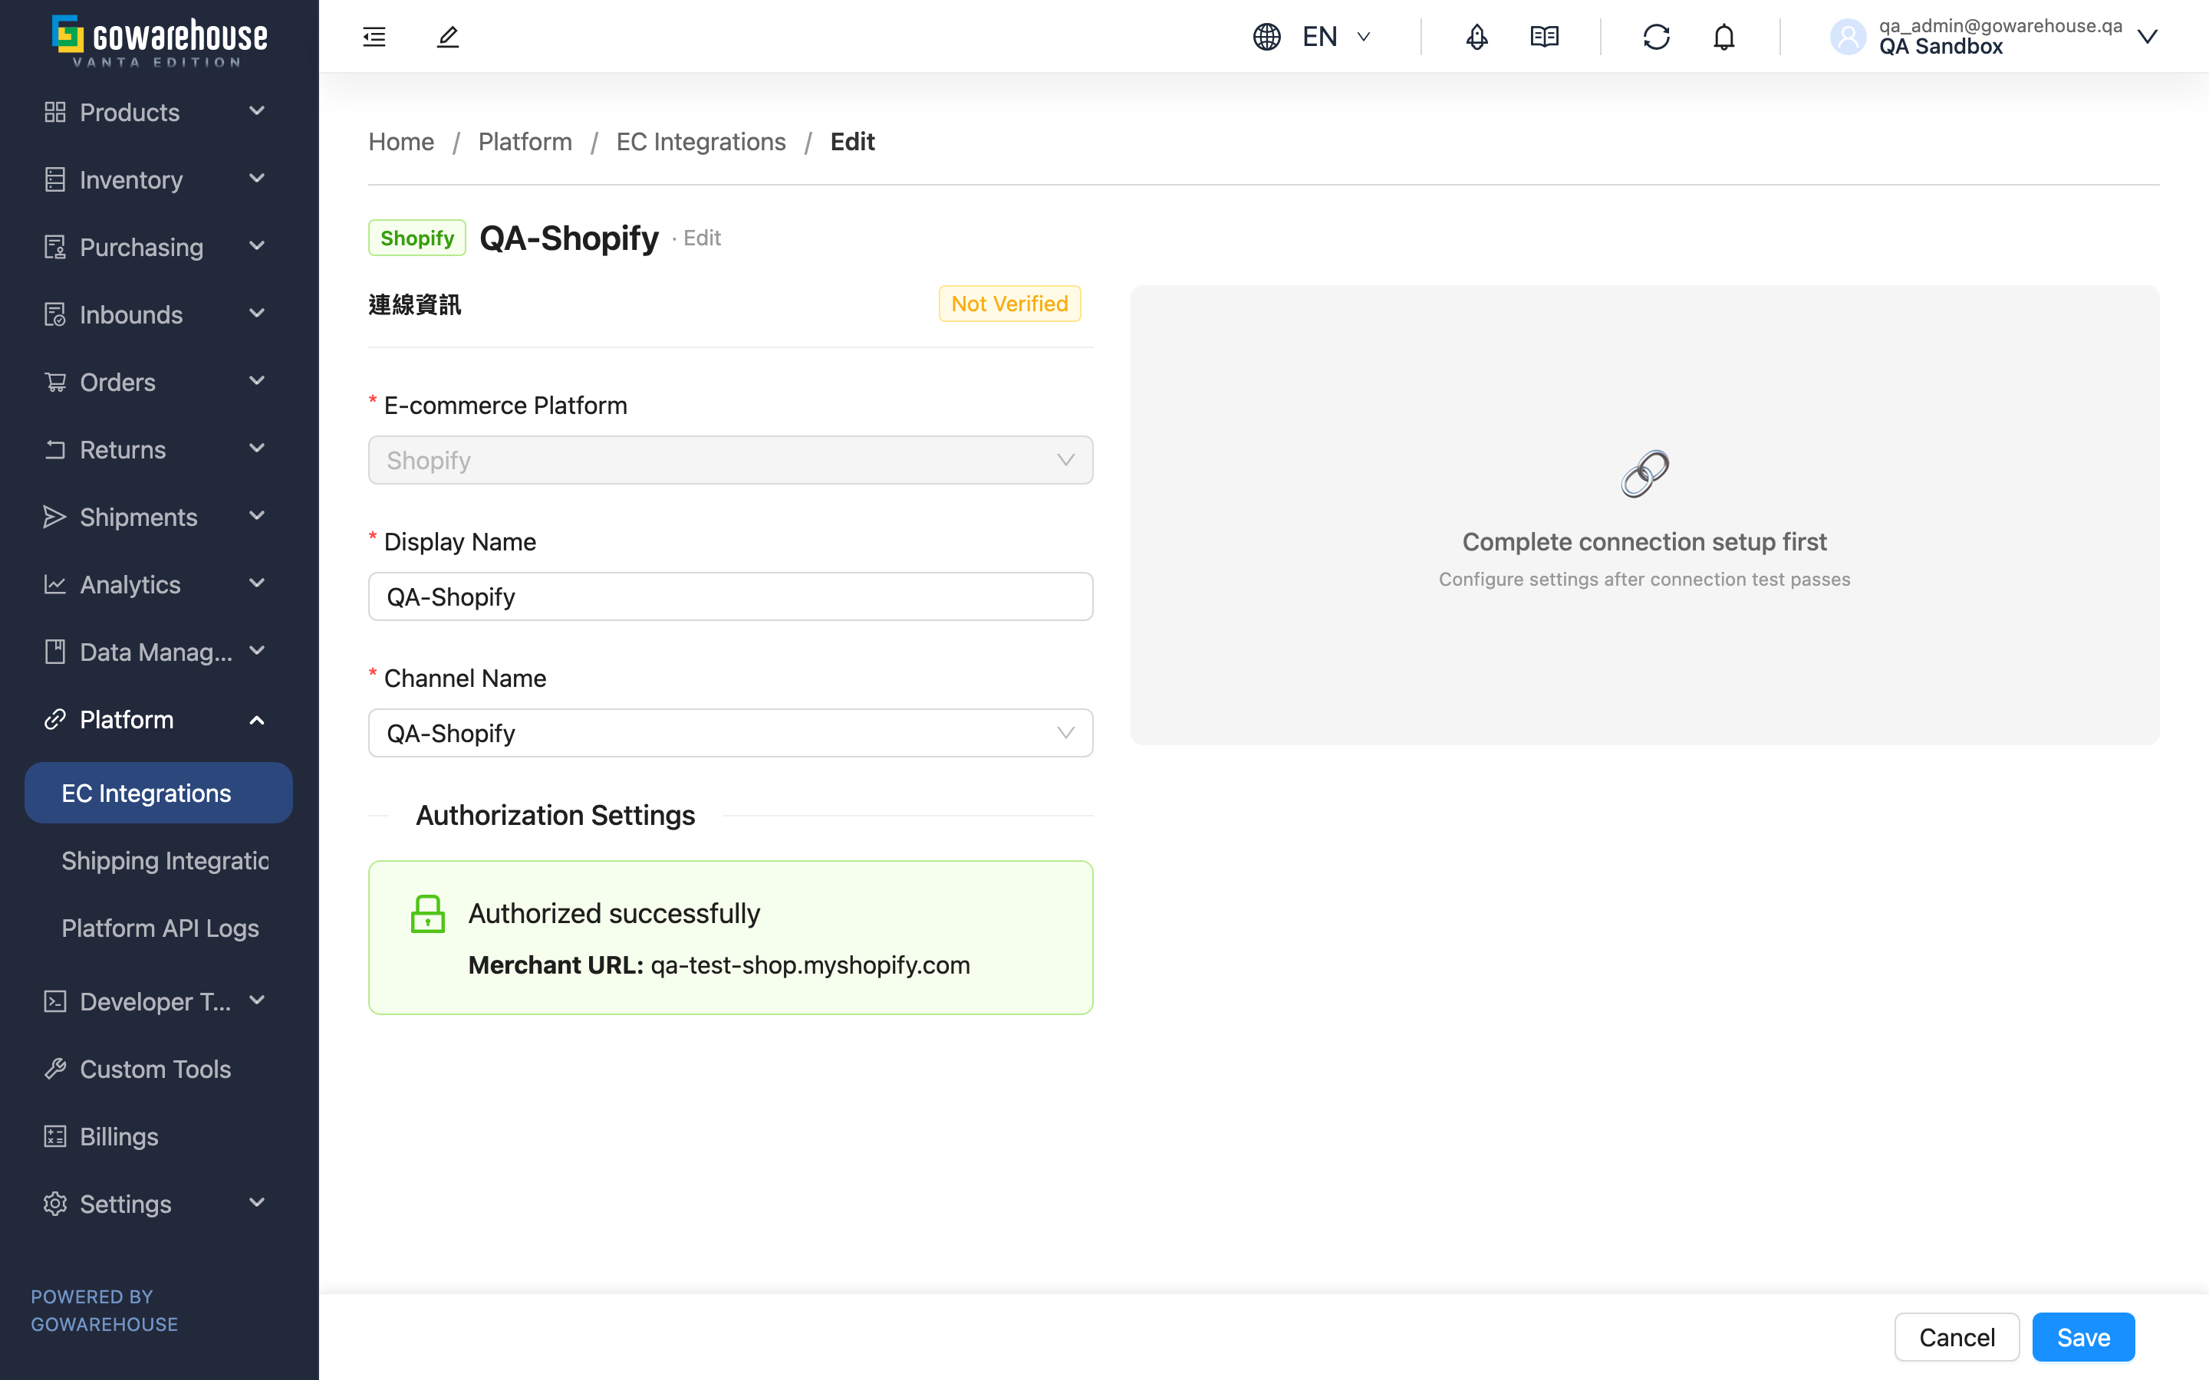Click the Merchant URL qa-test-shop.myshopify.com text

click(x=719, y=964)
